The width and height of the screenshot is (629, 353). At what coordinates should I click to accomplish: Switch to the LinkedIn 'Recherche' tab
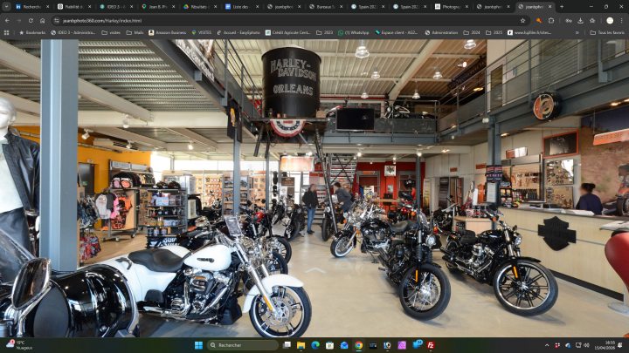point(28,6)
